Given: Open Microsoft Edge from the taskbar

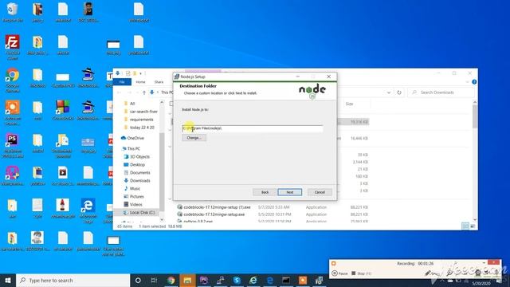Looking at the screenshot, I should (269, 280).
